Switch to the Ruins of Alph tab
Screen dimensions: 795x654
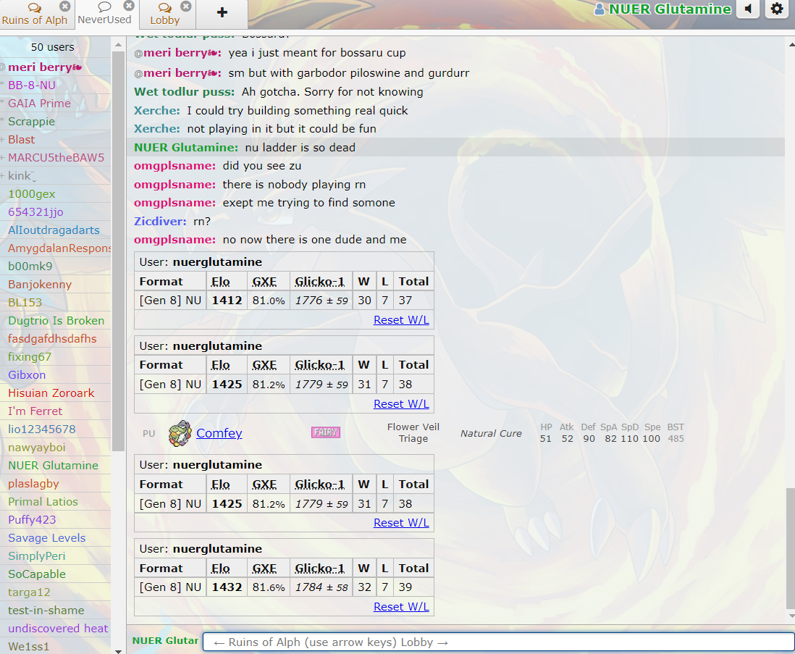point(34,14)
